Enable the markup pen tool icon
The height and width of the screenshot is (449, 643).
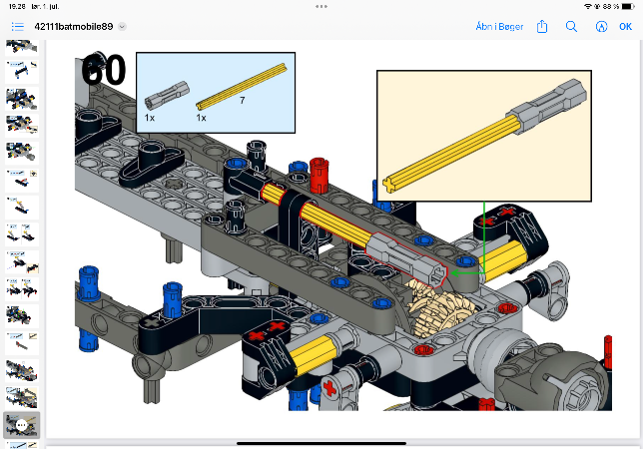click(x=598, y=26)
